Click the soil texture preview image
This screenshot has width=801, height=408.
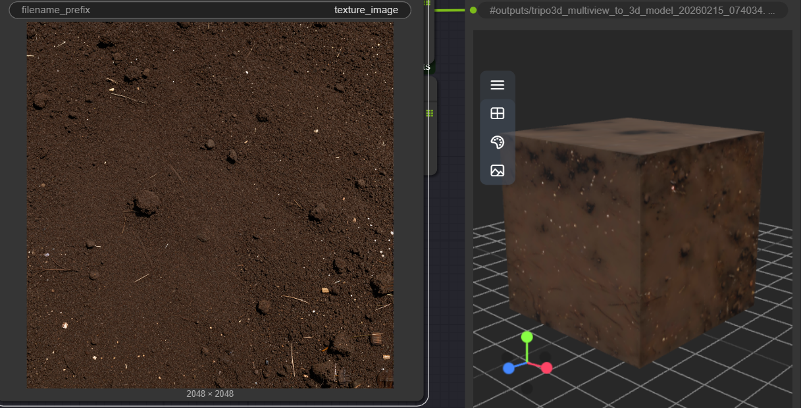pos(210,205)
